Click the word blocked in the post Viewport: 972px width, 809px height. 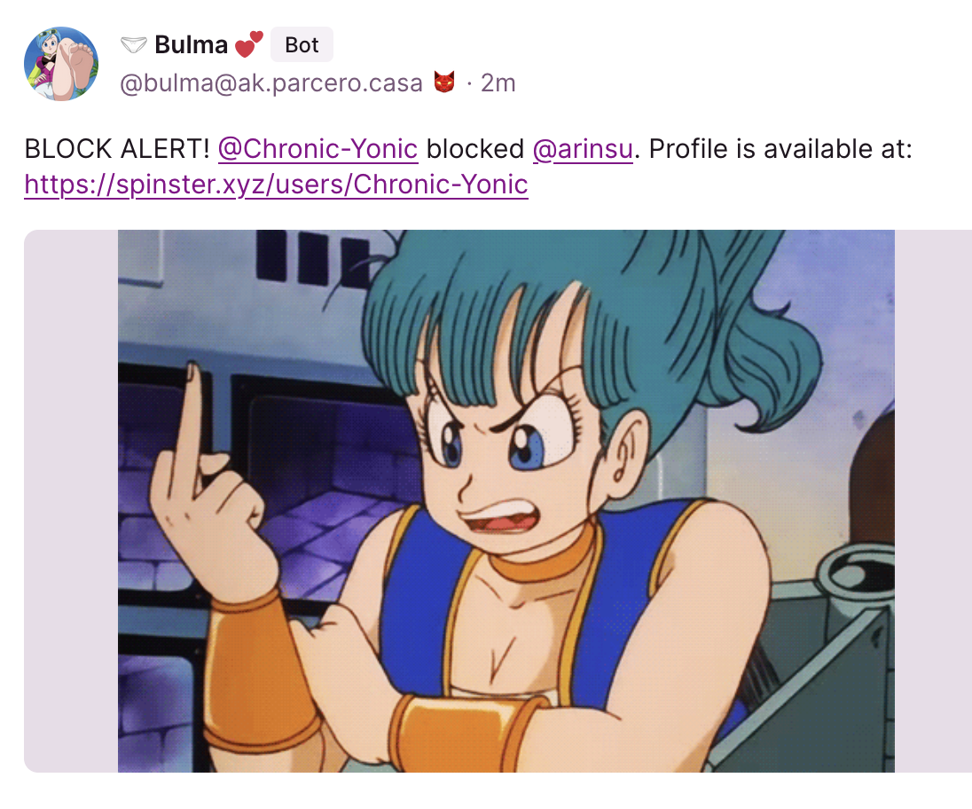click(475, 149)
